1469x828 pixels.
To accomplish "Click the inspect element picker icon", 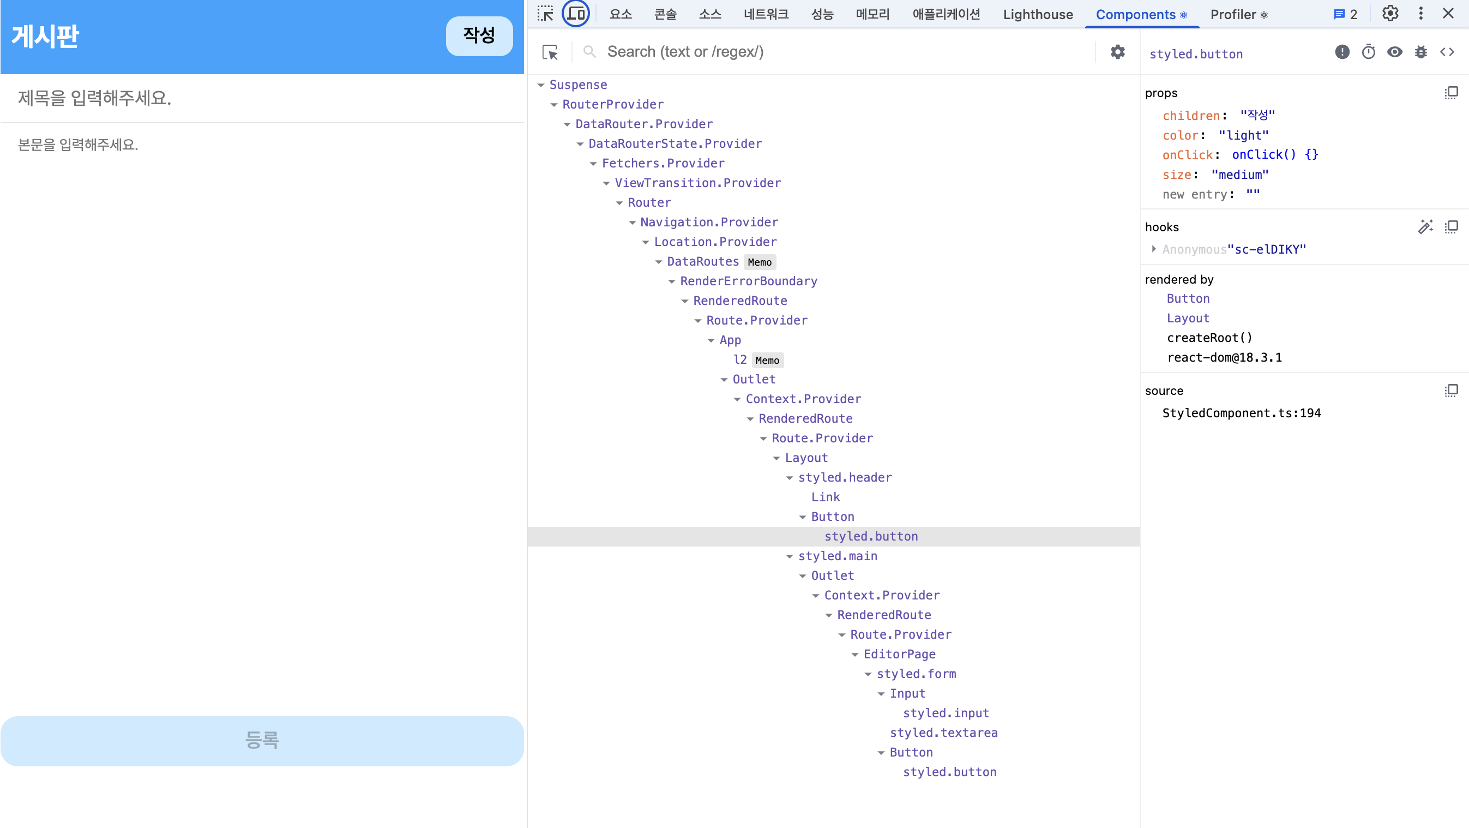I will pos(545,14).
